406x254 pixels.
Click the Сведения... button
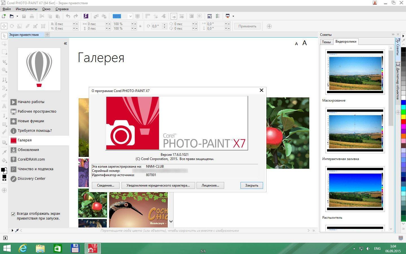(106, 185)
